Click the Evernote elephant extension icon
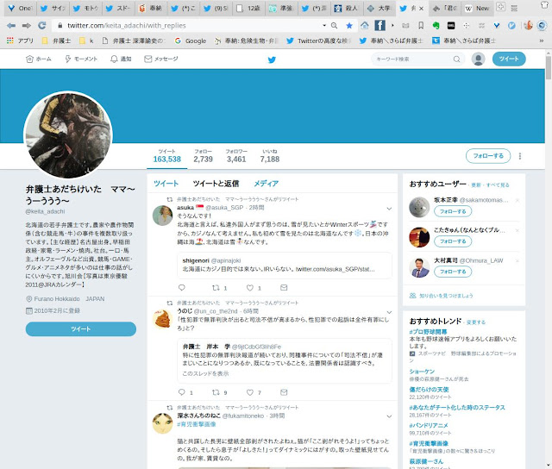552x469 pixels. pos(436,25)
